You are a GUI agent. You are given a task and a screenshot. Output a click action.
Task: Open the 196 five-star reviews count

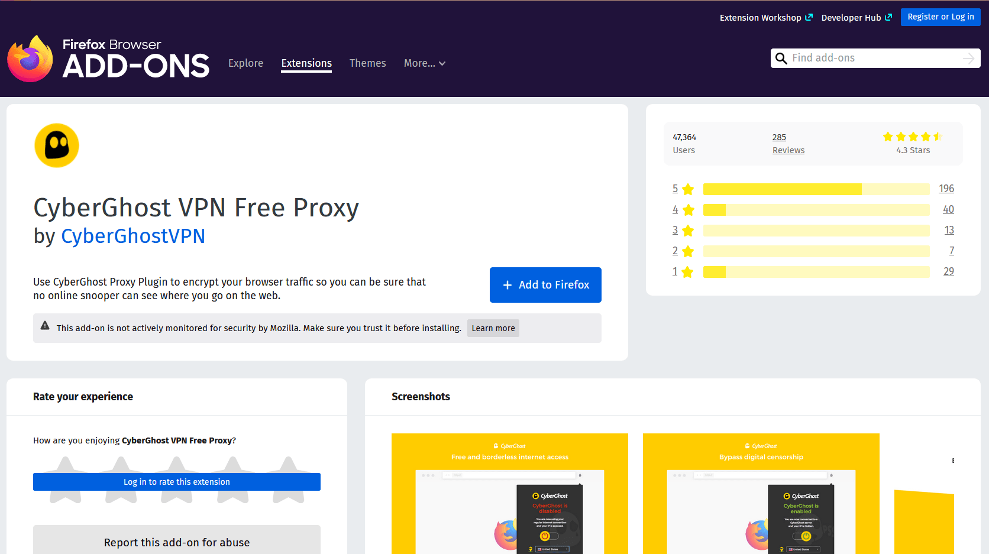(946, 189)
